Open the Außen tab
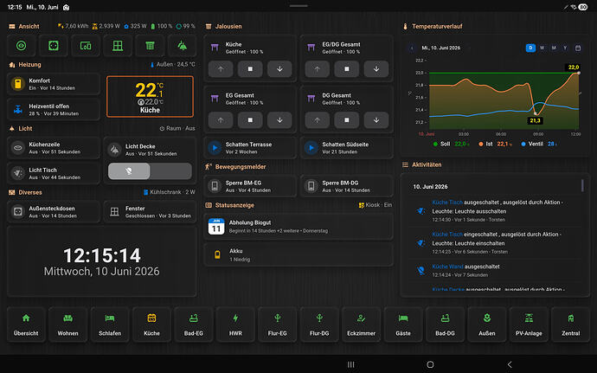This screenshot has height=373, width=597. click(x=486, y=325)
